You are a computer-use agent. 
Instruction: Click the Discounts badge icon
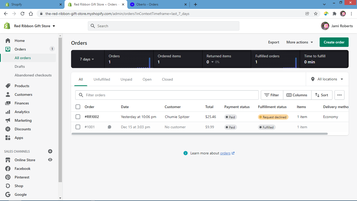8,129
